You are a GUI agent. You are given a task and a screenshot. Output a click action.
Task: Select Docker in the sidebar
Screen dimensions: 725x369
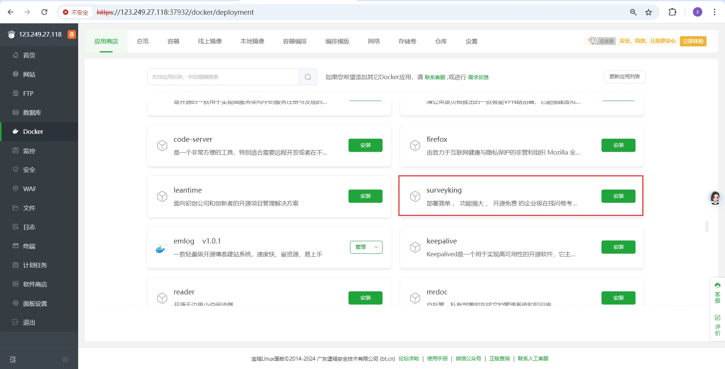coord(39,132)
